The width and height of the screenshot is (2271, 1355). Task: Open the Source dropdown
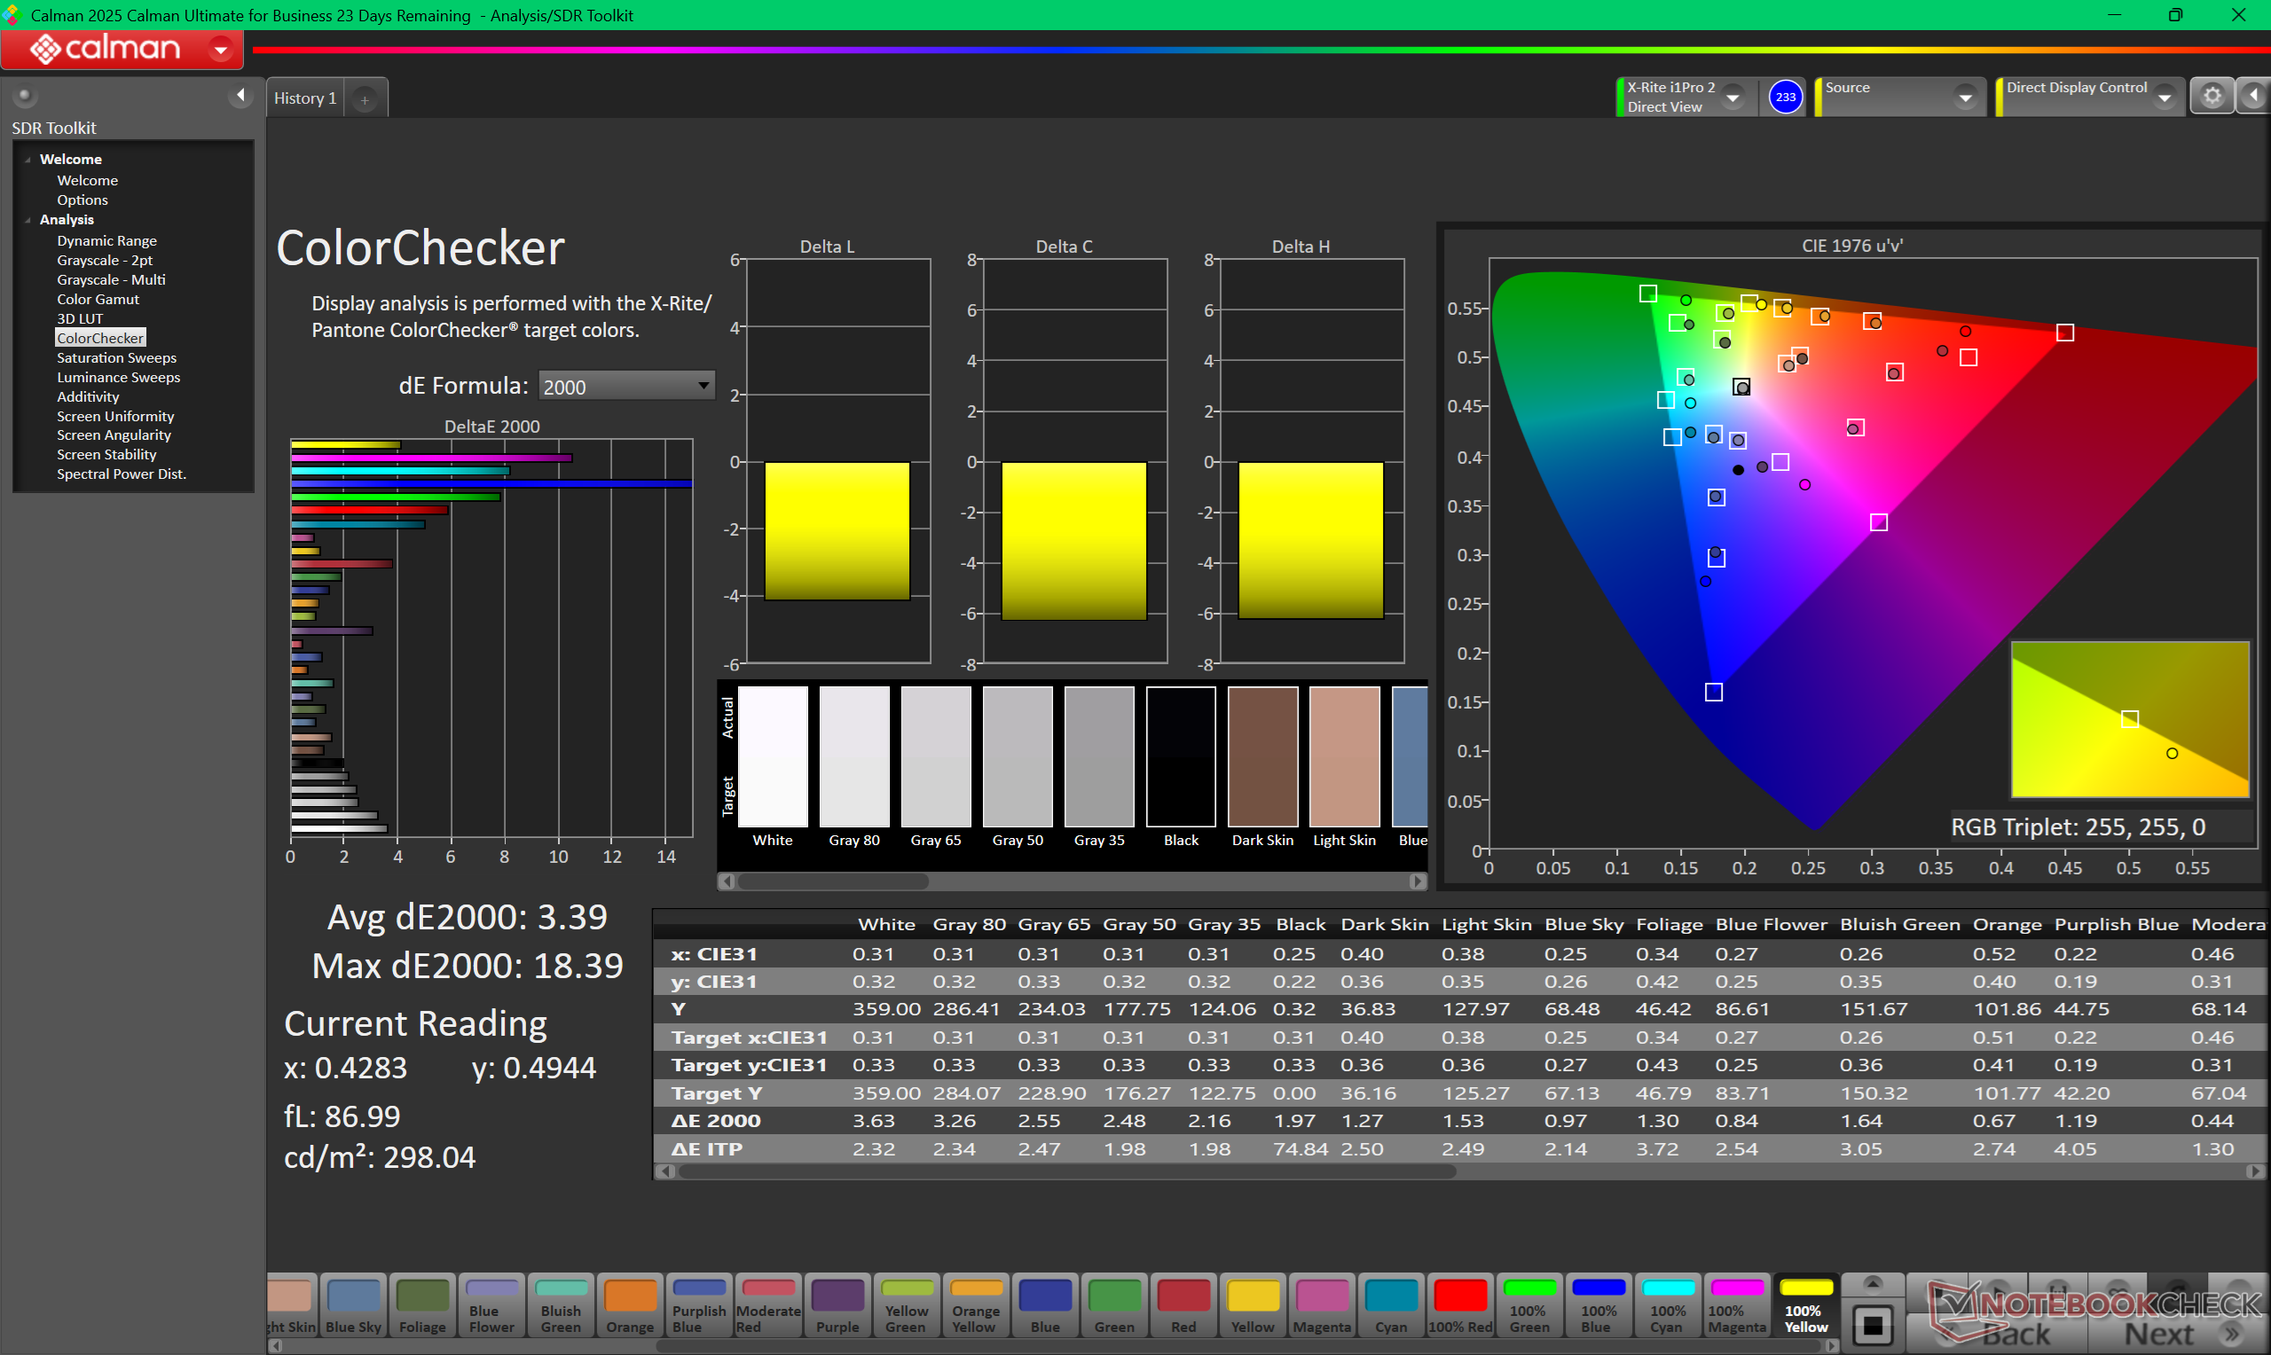[x=1965, y=97]
